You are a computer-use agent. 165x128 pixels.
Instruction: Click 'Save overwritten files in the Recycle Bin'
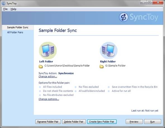click(x=135, y=87)
